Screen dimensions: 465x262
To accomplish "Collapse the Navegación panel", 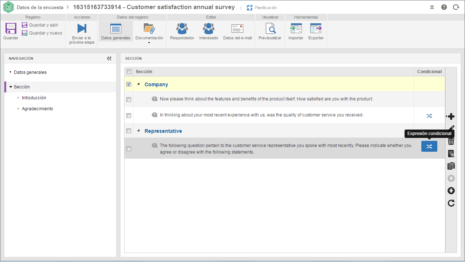I will pyautogui.click(x=109, y=58).
